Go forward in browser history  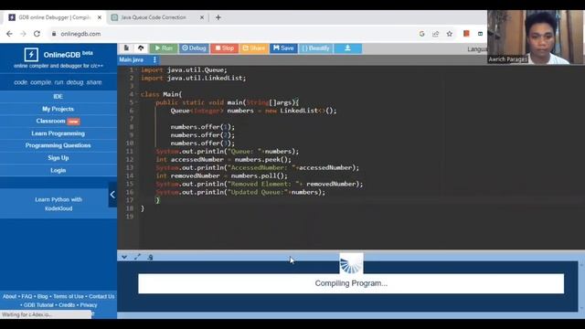[23, 34]
